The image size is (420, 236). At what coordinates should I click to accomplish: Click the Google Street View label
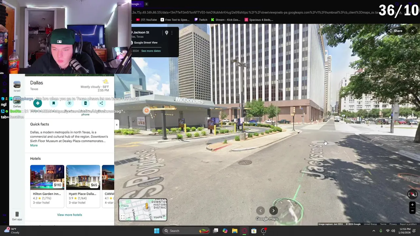(146, 43)
